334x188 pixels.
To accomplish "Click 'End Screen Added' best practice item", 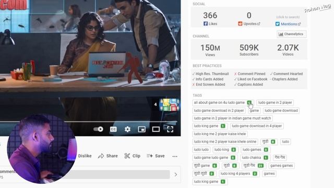I will pos(209,85).
